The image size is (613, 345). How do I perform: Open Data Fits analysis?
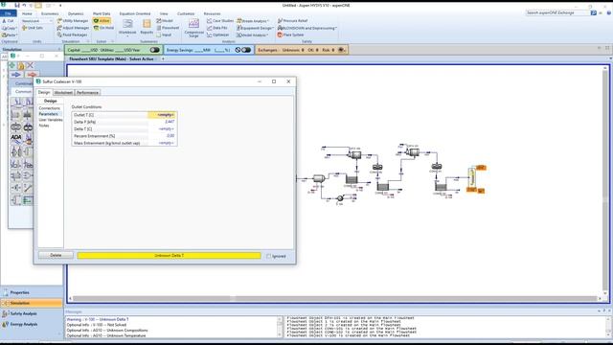coord(217,28)
